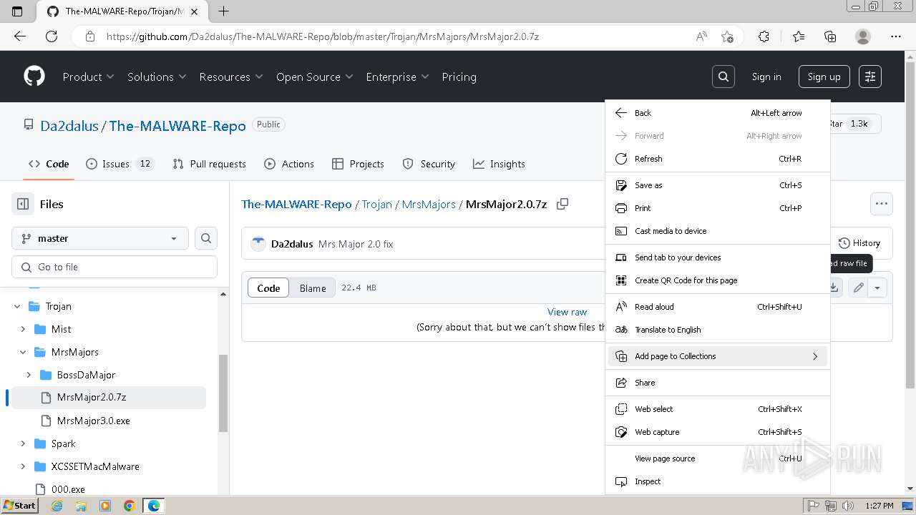Open the more file actions ellipsis button
The width and height of the screenshot is (916, 515).
[x=882, y=204]
